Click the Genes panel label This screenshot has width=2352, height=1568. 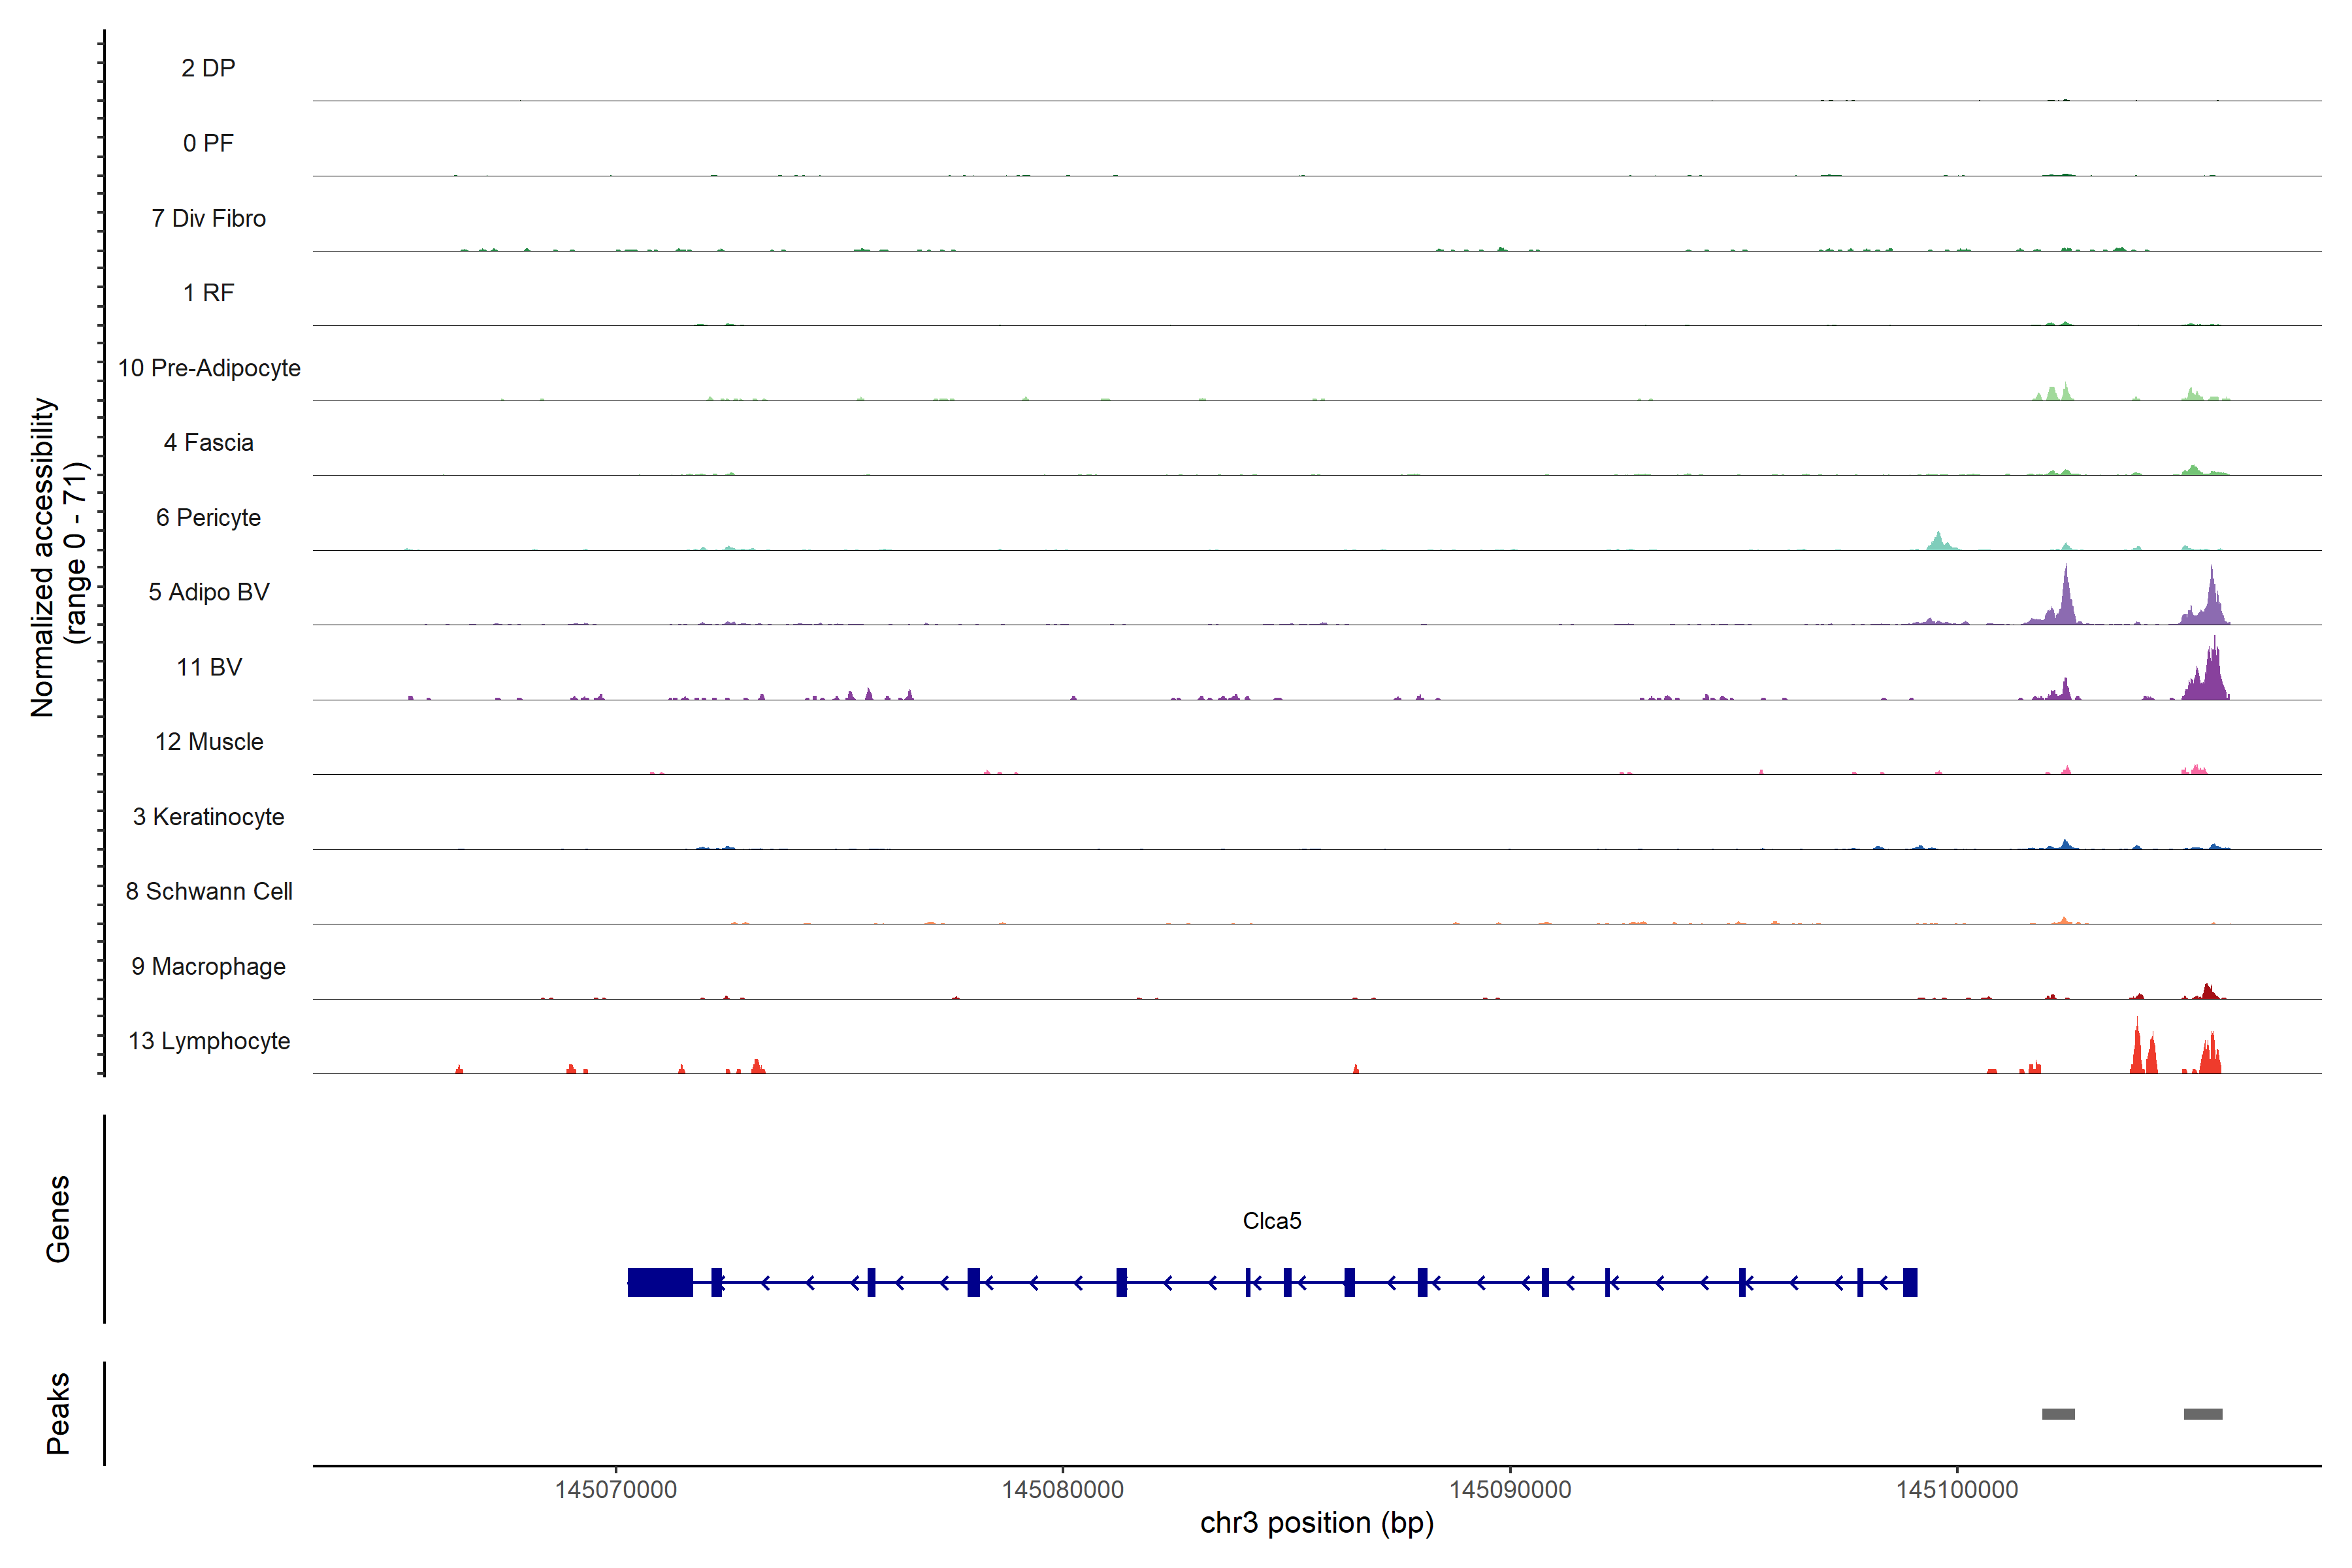(x=58, y=1219)
